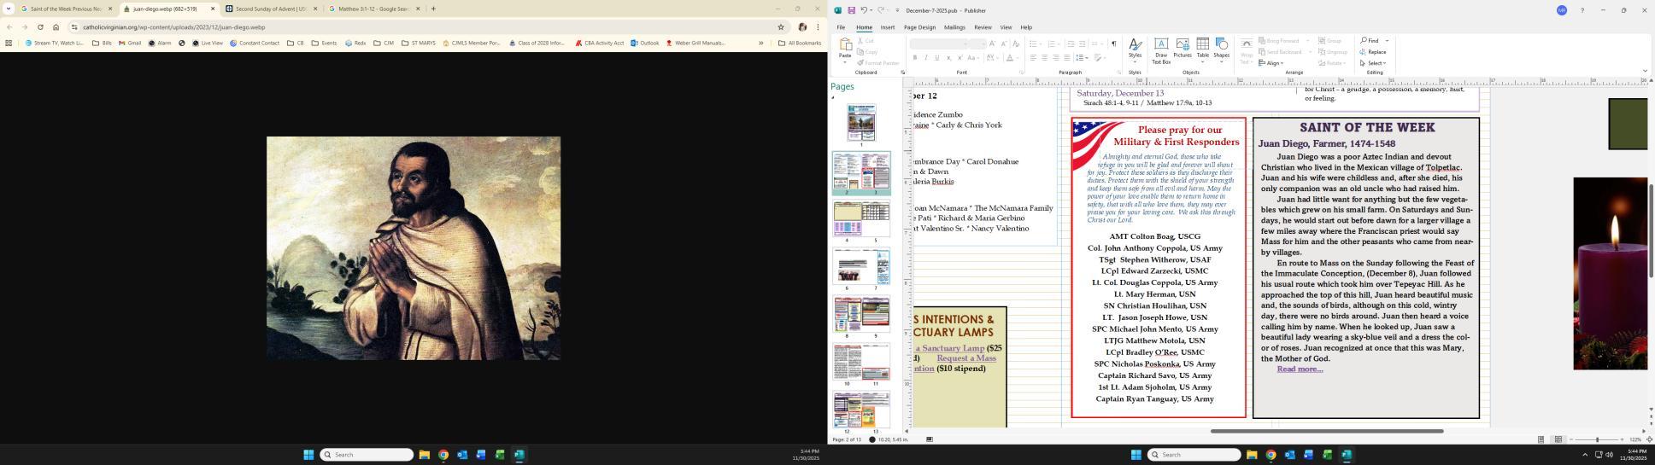The height and width of the screenshot is (465, 1655).
Task: Open All Bookmarks folder
Action: coord(800,43)
